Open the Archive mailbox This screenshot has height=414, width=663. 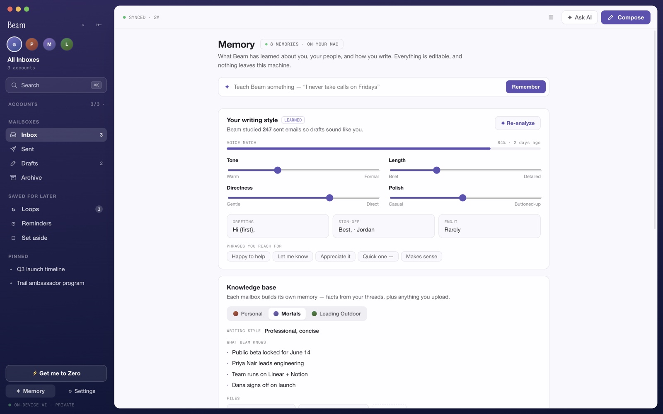pos(56,178)
